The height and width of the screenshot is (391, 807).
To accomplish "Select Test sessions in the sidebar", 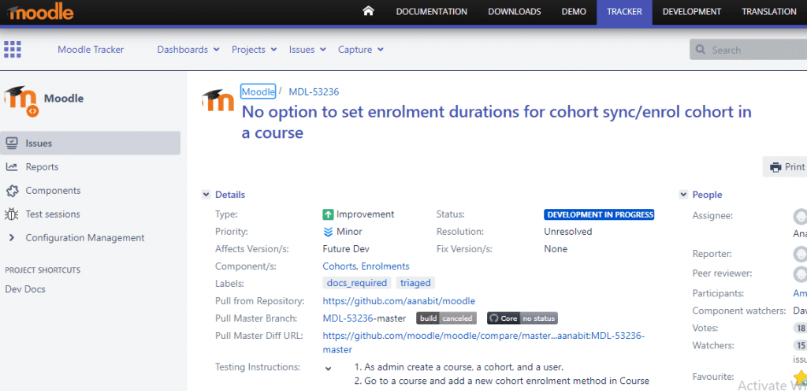I will 91,214.
